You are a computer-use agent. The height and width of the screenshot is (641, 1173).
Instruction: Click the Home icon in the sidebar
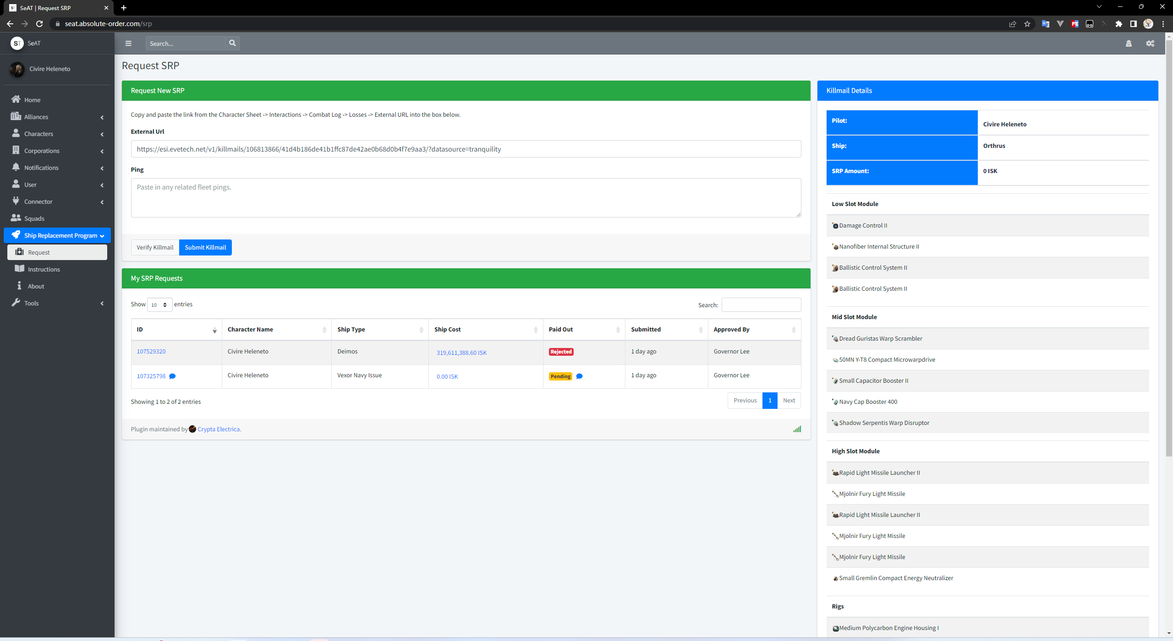(x=16, y=99)
